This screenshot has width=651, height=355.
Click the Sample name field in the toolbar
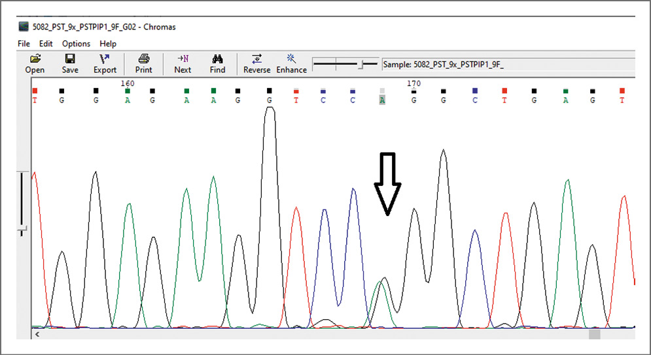coord(507,64)
